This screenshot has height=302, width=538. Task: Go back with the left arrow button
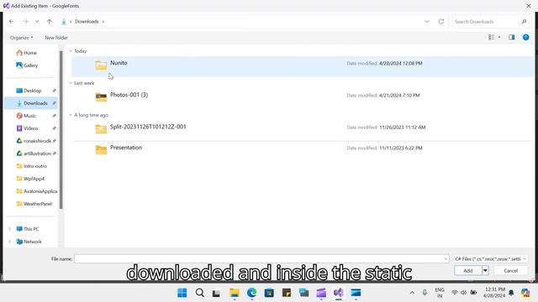11,22
